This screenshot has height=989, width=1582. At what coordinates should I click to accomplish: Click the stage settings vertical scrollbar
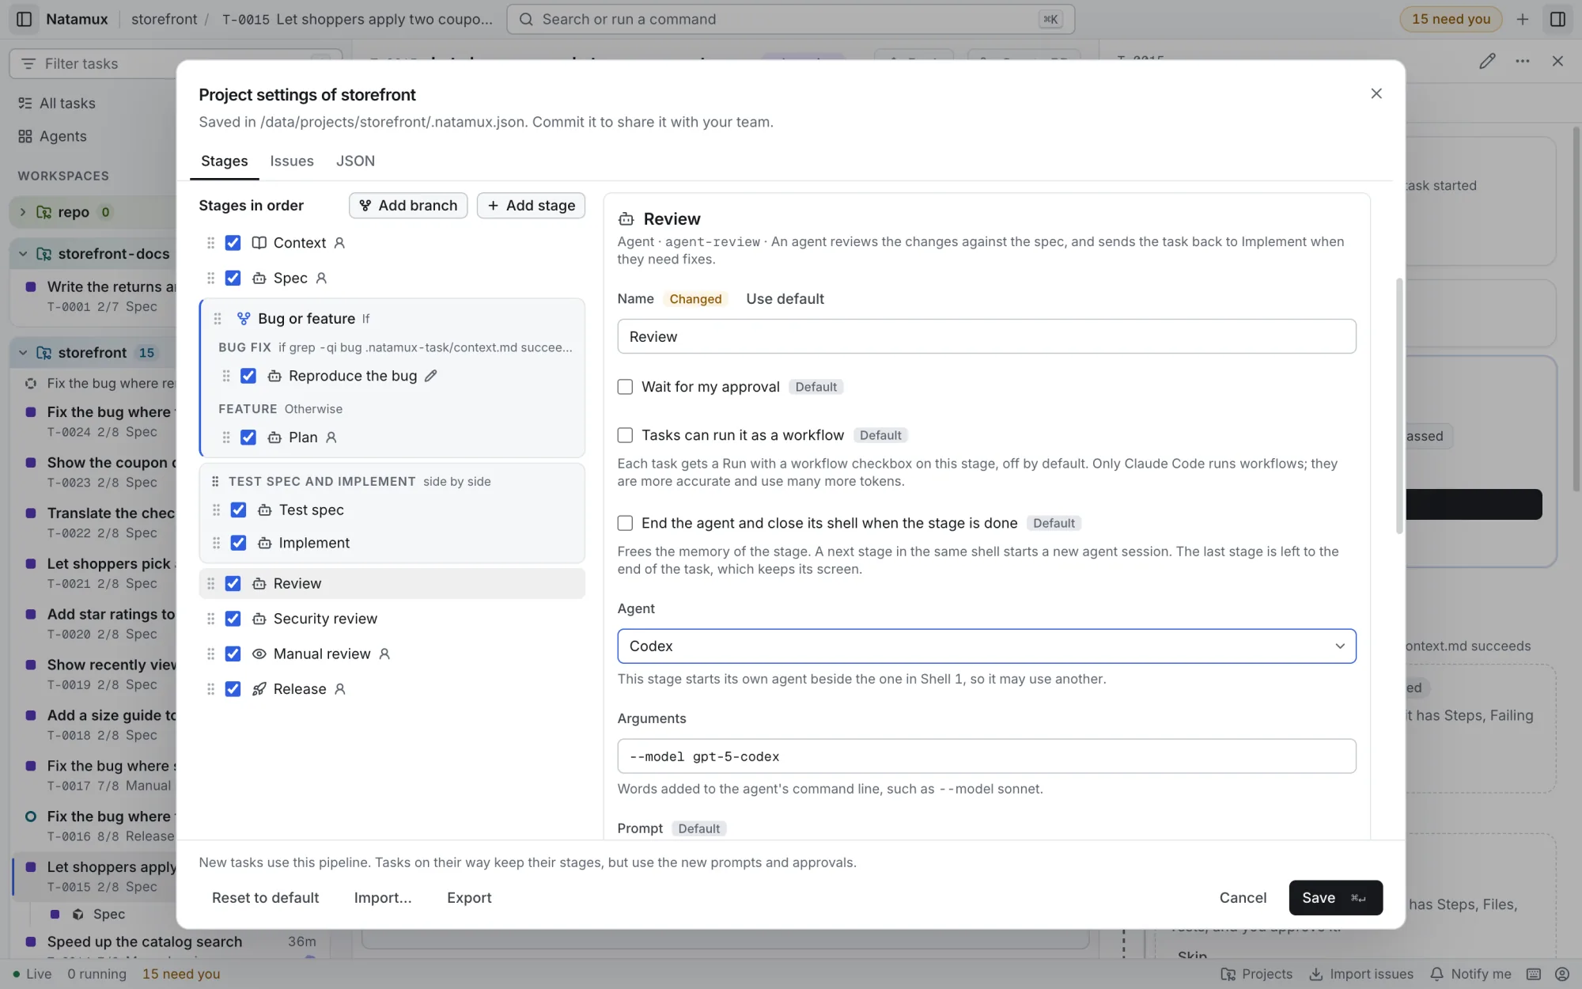pyautogui.click(x=1398, y=406)
